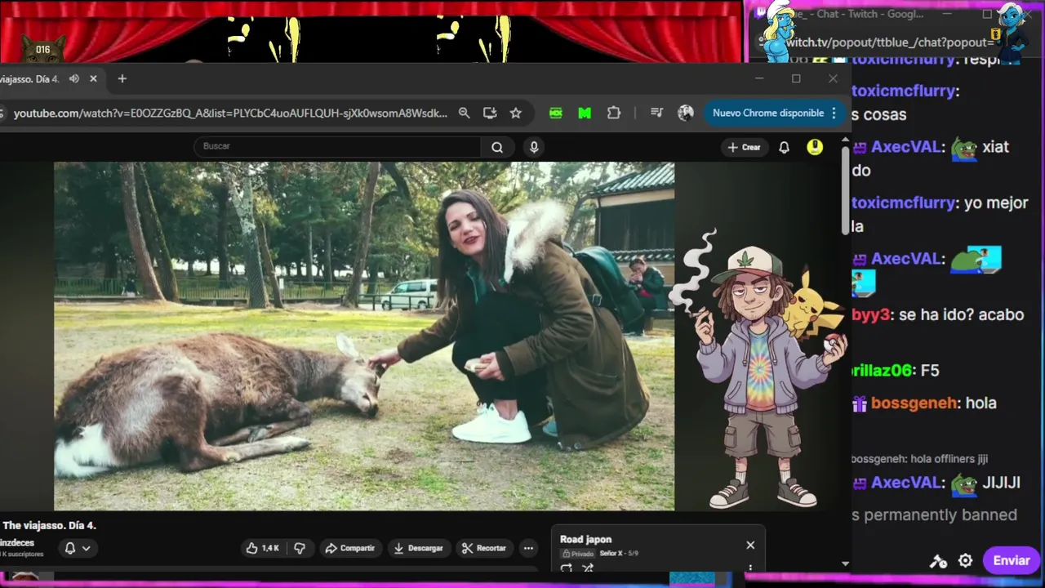Open the Twitch moderator sword tools icon
The height and width of the screenshot is (588, 1045).
pos(938,561)
